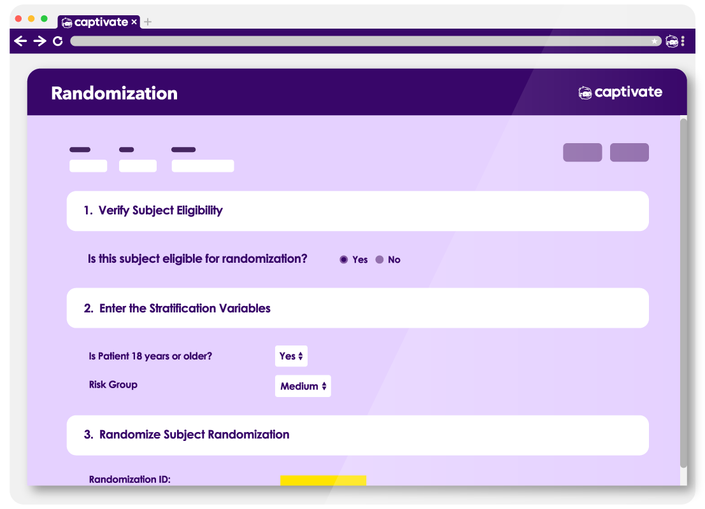The height and width of the screenshot is (509, 705).
Task: Expand the Verify Subject Eligibility section
Action: coord(357,211)
